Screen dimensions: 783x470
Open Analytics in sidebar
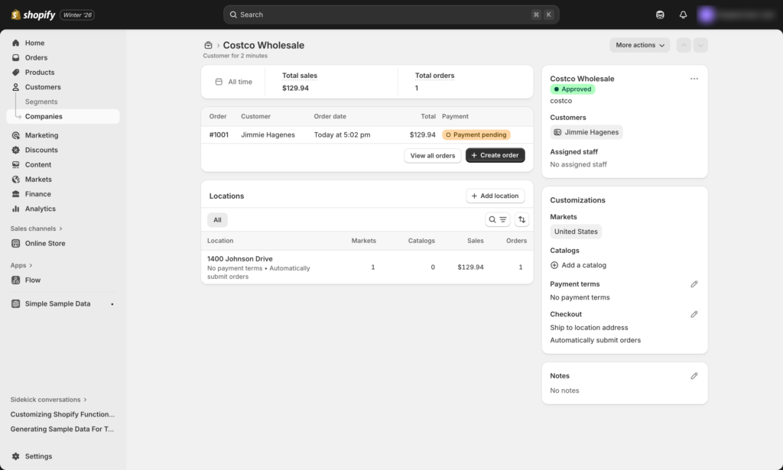coord(63,209)
